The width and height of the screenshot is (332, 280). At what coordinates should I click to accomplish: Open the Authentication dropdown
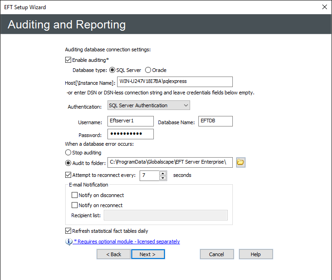pyautogui.click(x=148, y=105)
